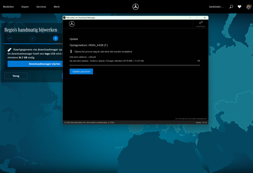This screenshot has height=173, width=253.
Task: Open the Modellen menu
Action: pyautogui.click(x=8, y=7)
